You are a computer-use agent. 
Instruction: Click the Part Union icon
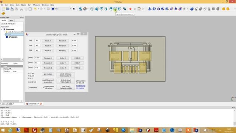click(x=201, y=9)
